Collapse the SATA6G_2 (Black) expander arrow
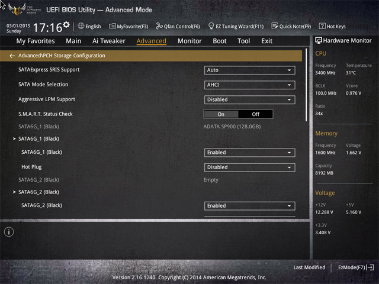The width and height of the screenshot is (379, 284). tap(14, 192)
